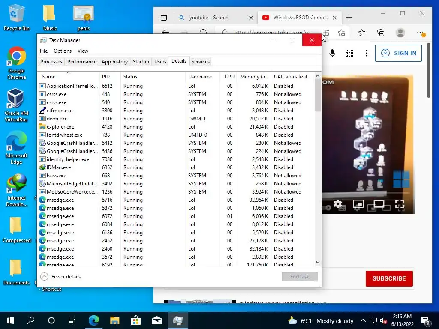Switch to the Startup tab
439x329 pixels.
pos(141,62)
